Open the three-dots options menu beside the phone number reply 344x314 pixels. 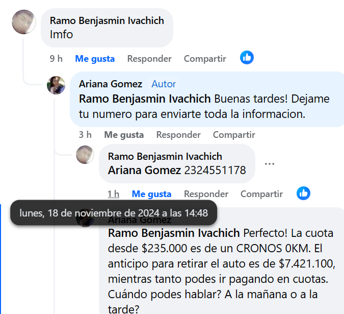[270, 164]
